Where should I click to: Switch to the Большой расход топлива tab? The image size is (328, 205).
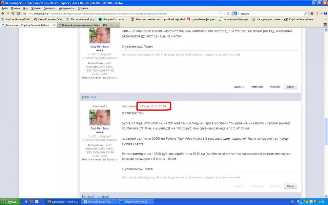click(86, 25)
